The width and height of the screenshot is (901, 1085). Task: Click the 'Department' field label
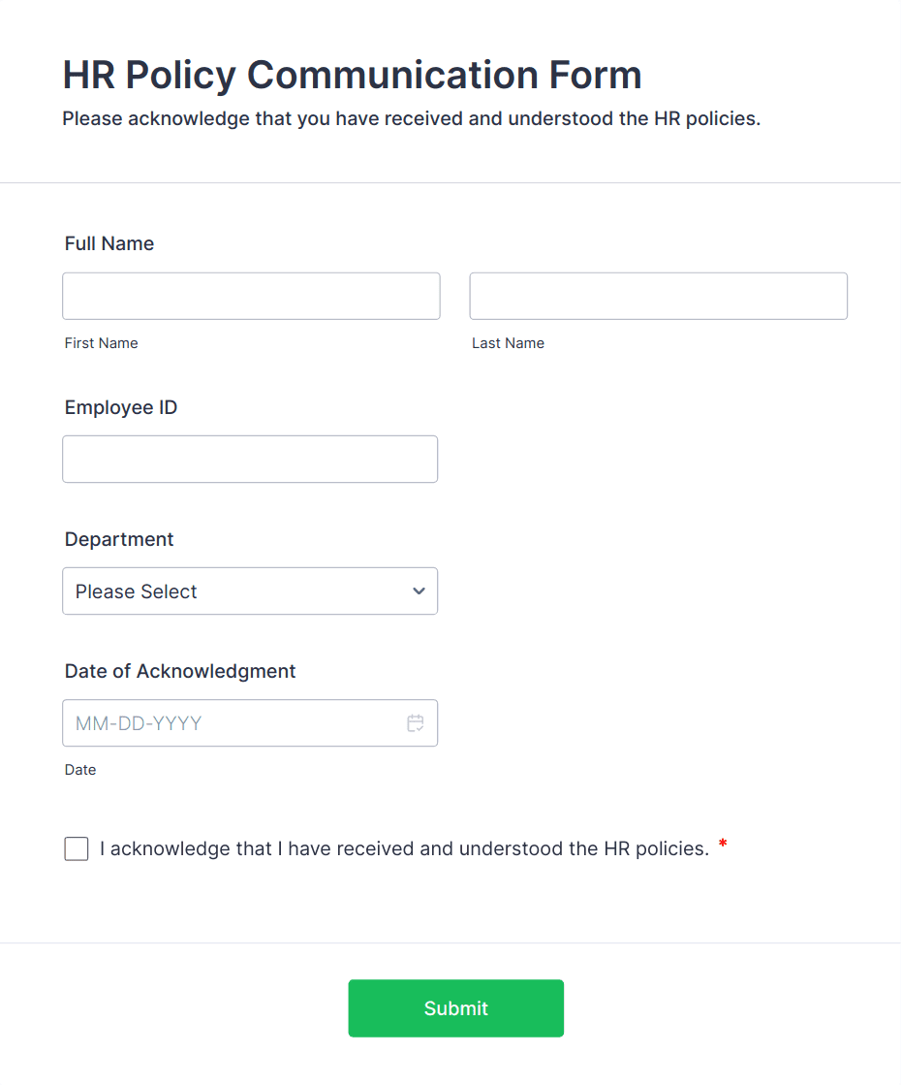click(x=119, y=540)
